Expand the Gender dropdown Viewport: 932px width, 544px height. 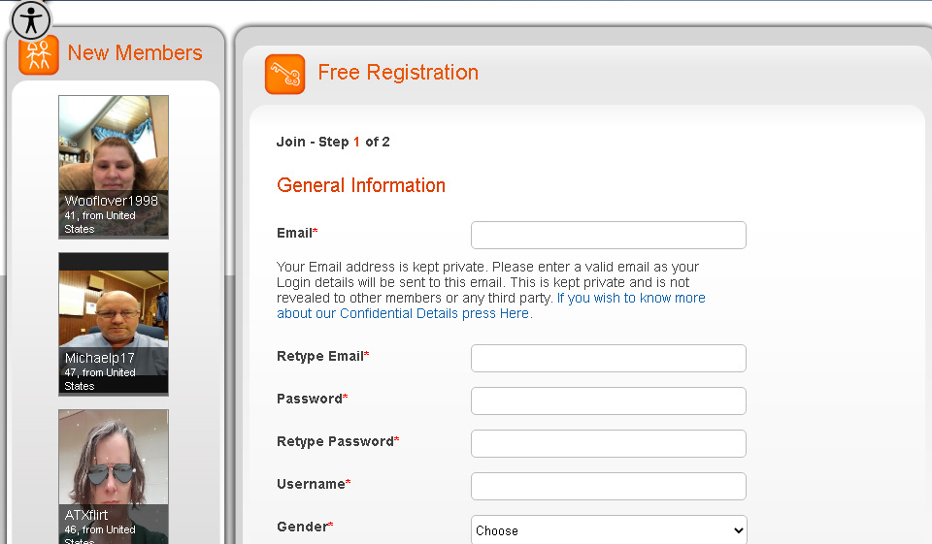tap(609, 530)
